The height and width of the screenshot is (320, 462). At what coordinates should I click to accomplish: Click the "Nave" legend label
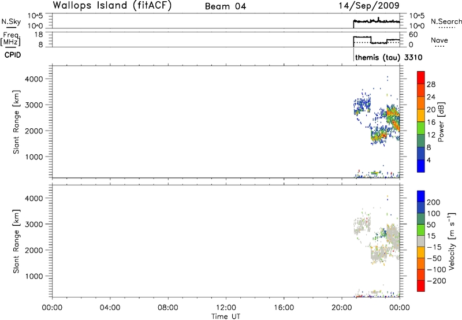[x=439, y=40]
